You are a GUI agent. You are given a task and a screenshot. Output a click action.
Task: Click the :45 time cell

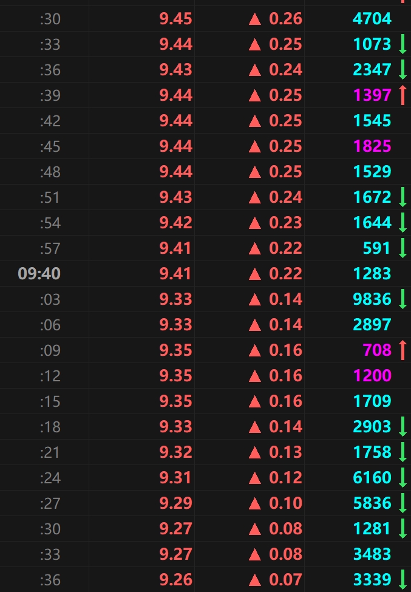point(50,146)
